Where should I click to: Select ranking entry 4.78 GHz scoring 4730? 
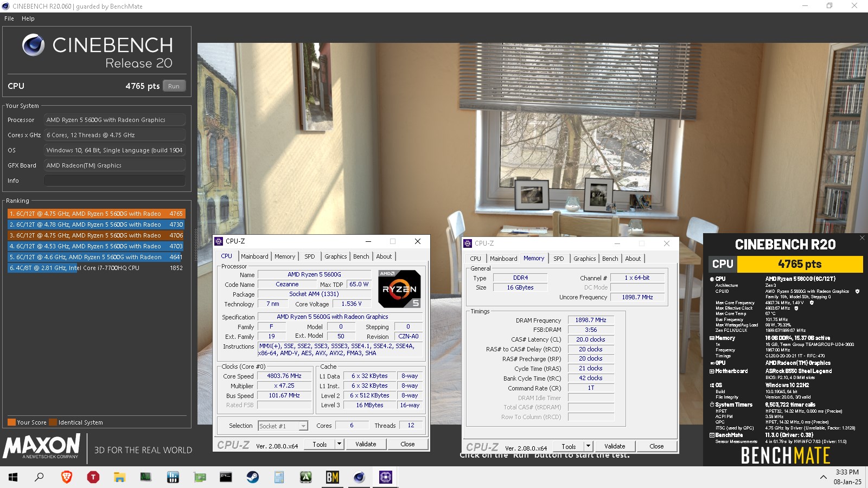pyautogui.click(x=97, y=224)
